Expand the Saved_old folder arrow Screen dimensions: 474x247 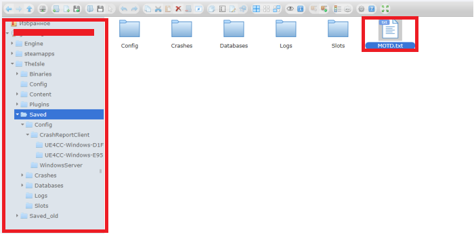pyautogui.click(x=17, y=216)
